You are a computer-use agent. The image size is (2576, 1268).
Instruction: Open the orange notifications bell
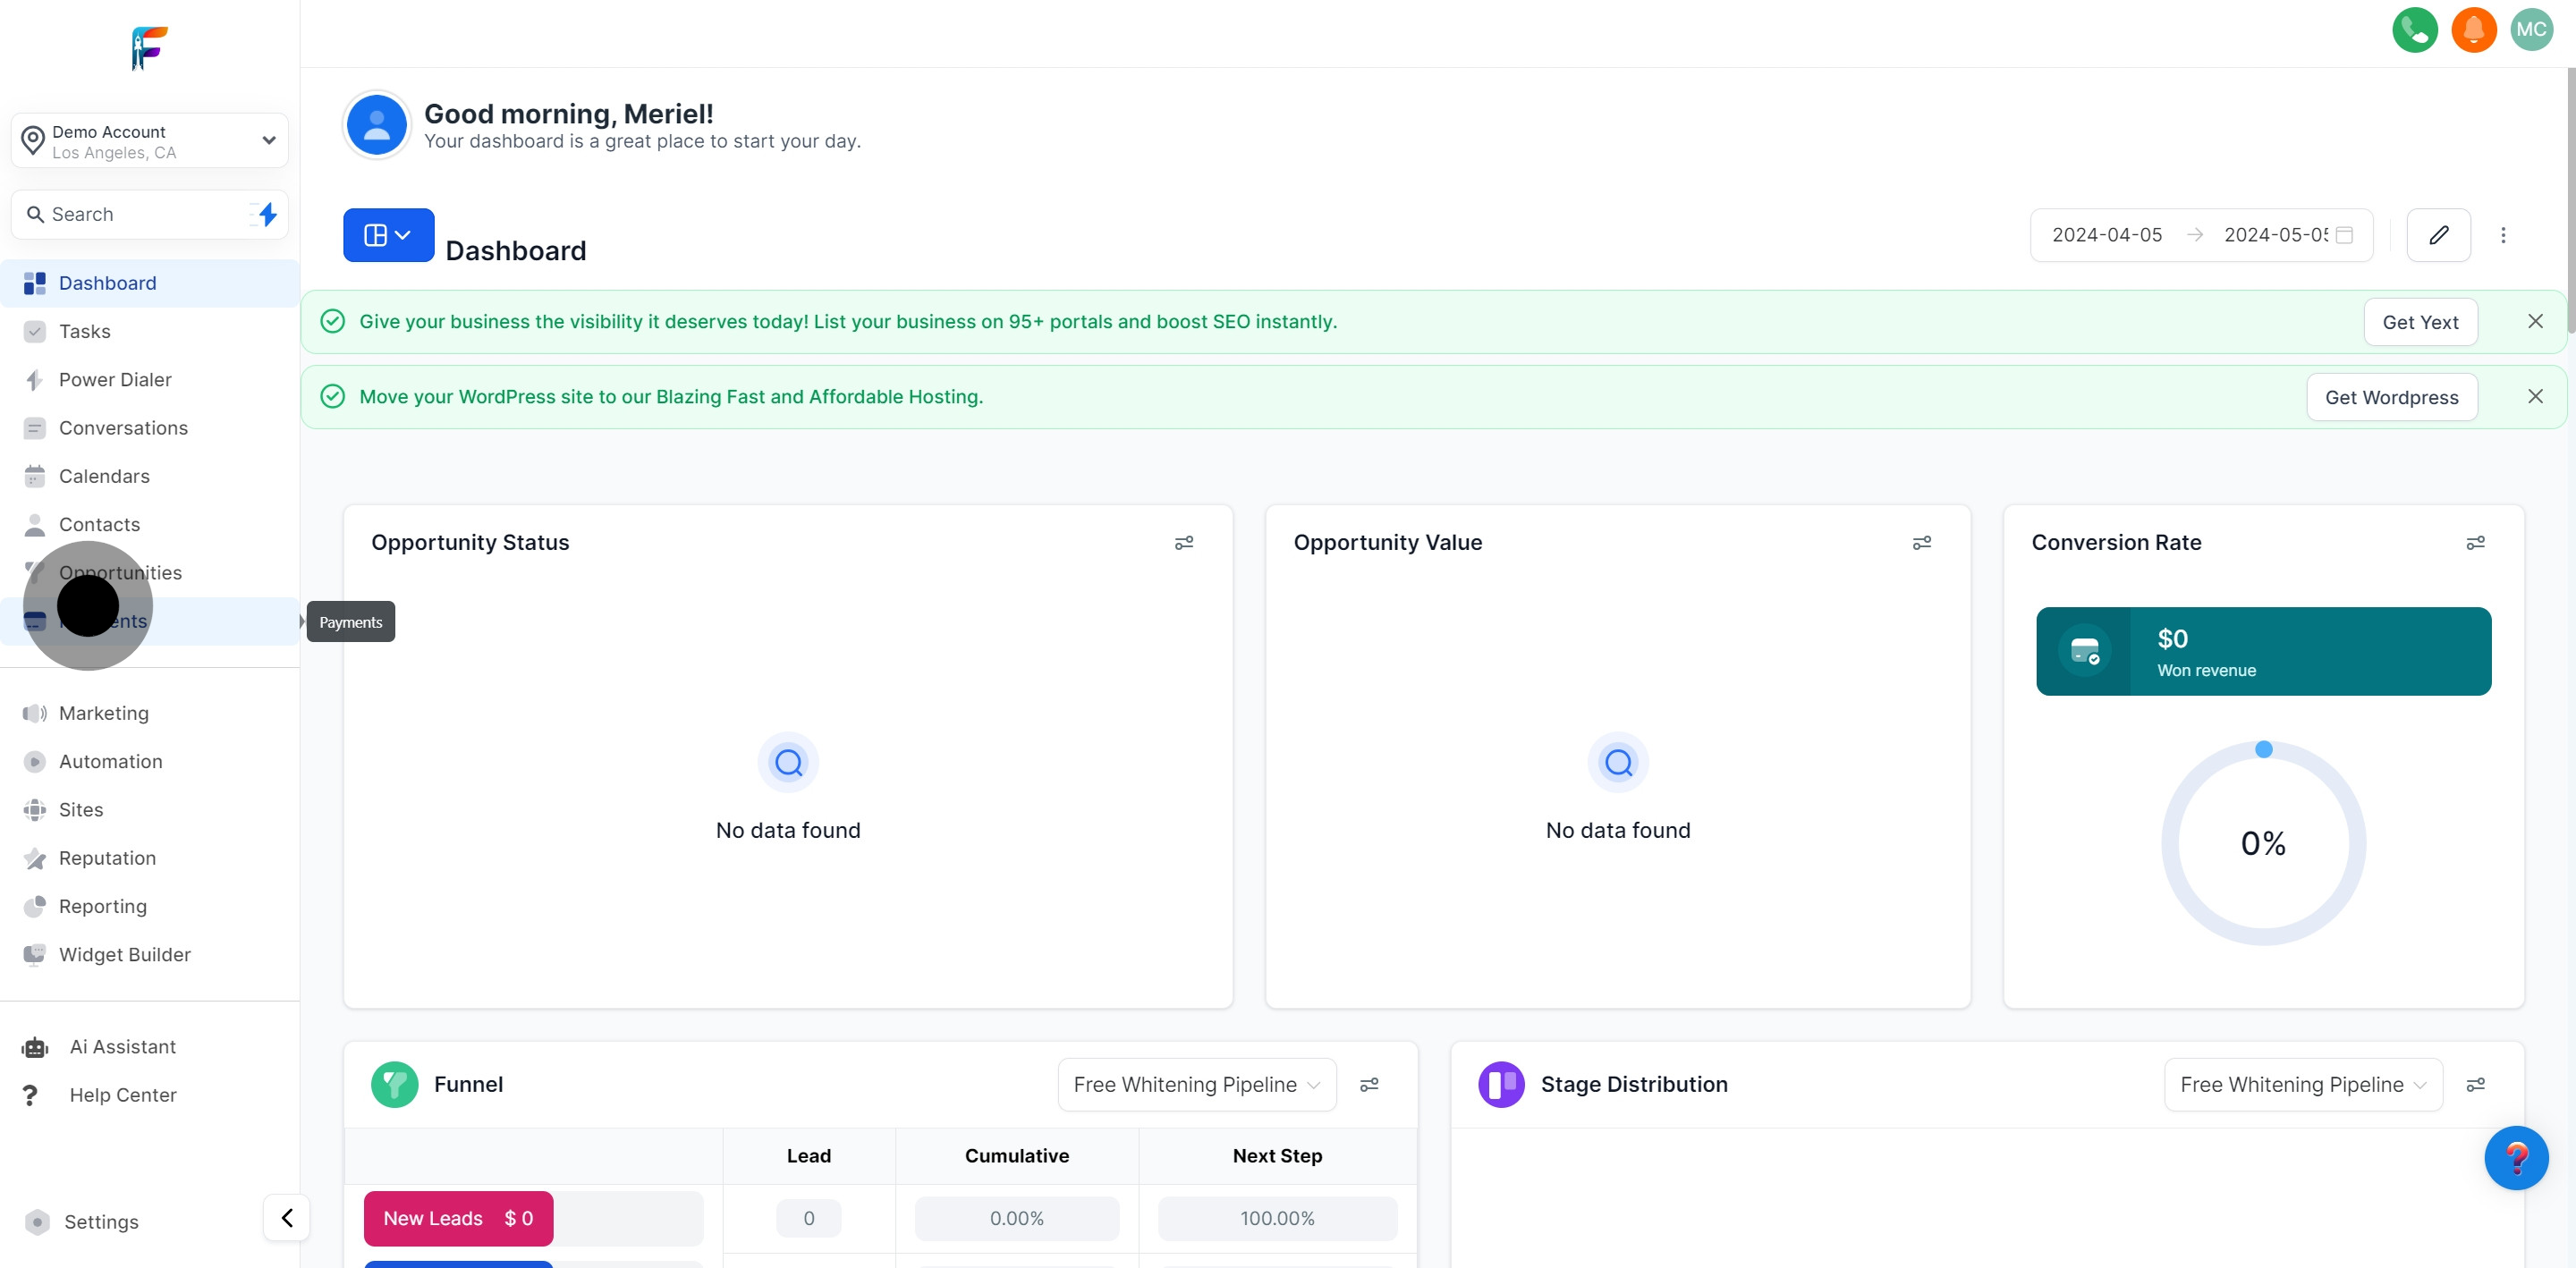(2473, 30)
